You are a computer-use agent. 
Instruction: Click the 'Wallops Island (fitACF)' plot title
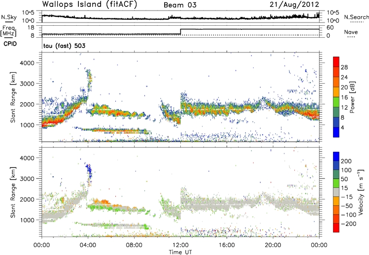[x=89, y=4]
